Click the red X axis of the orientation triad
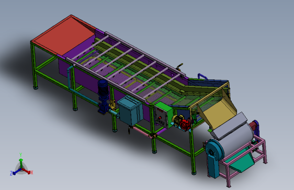 (27, 172)
